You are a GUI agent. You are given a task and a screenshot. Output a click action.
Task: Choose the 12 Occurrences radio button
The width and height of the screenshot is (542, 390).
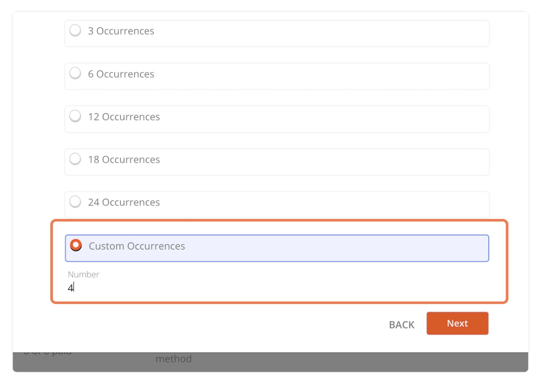[75, 116]
